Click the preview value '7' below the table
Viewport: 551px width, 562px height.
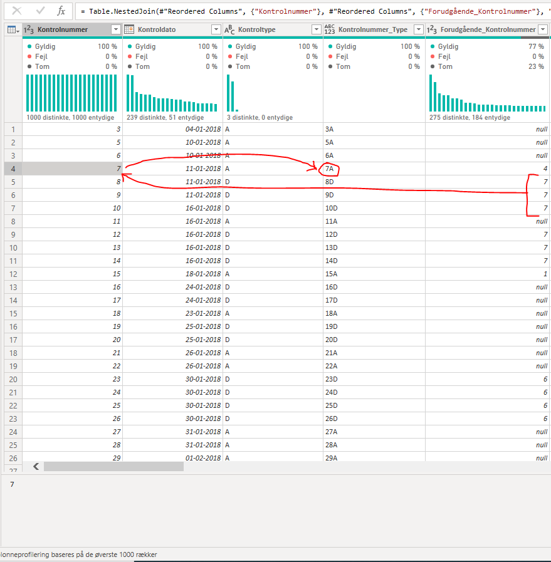pyautogui.click(x=12, y=484)
